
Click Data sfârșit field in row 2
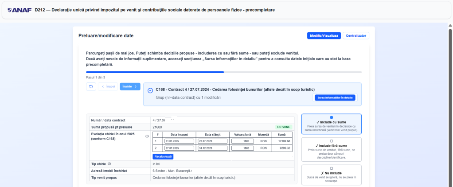click(x=213, y=148)
